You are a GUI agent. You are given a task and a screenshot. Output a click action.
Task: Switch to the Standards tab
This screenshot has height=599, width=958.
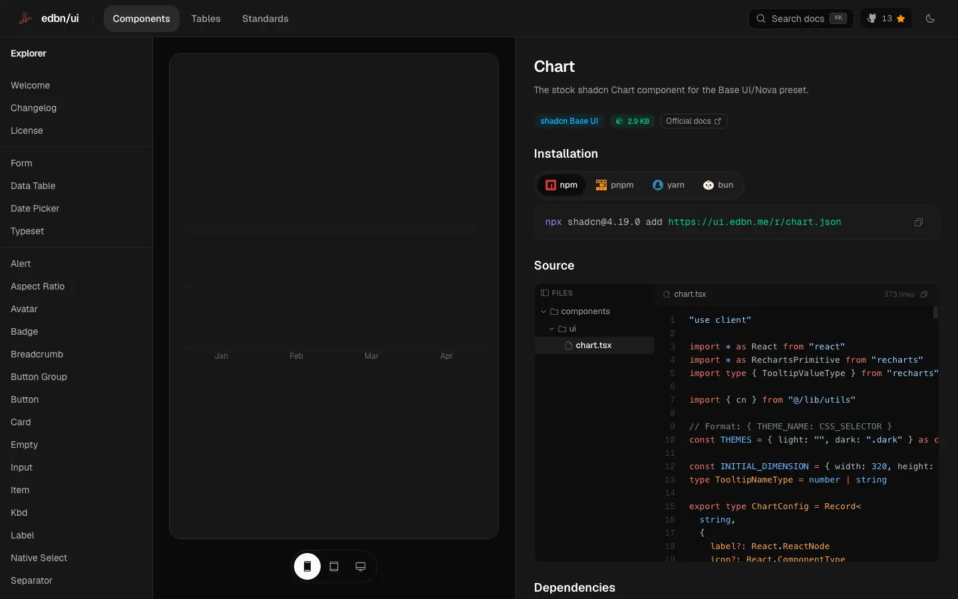coord(265,19)
